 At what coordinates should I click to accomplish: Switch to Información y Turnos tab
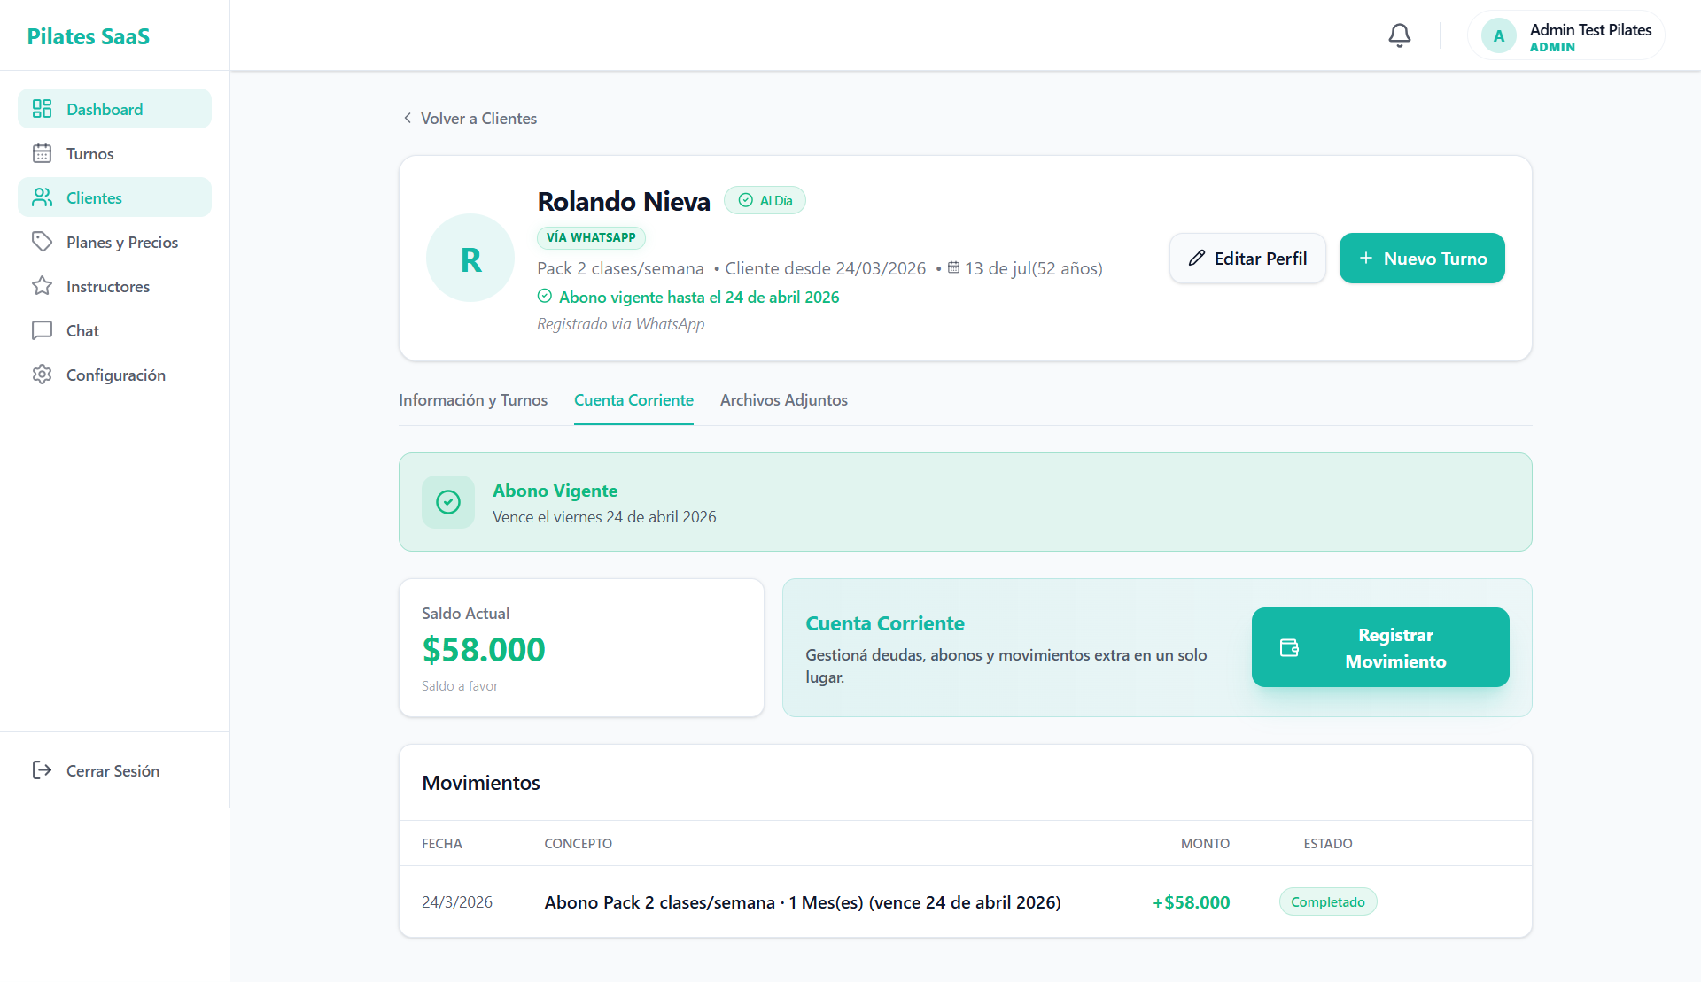pyautogui.click(x=473, y=400)
